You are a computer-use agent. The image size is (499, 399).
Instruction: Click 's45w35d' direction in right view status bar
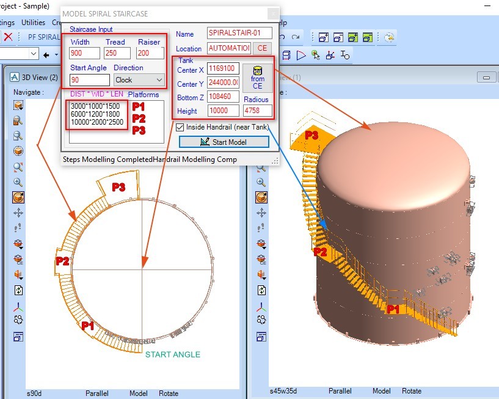[x=283, y=390]
